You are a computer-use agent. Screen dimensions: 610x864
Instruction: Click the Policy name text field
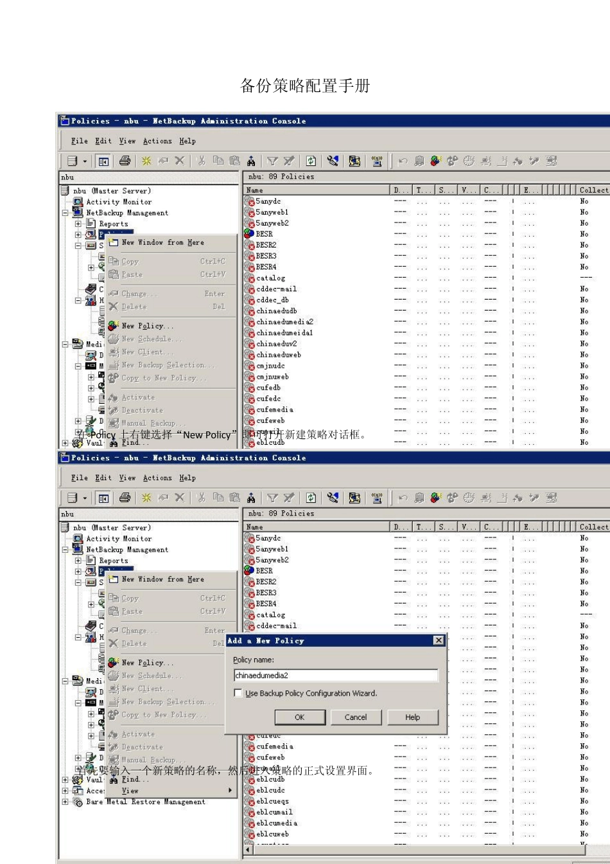click(336, 676)
